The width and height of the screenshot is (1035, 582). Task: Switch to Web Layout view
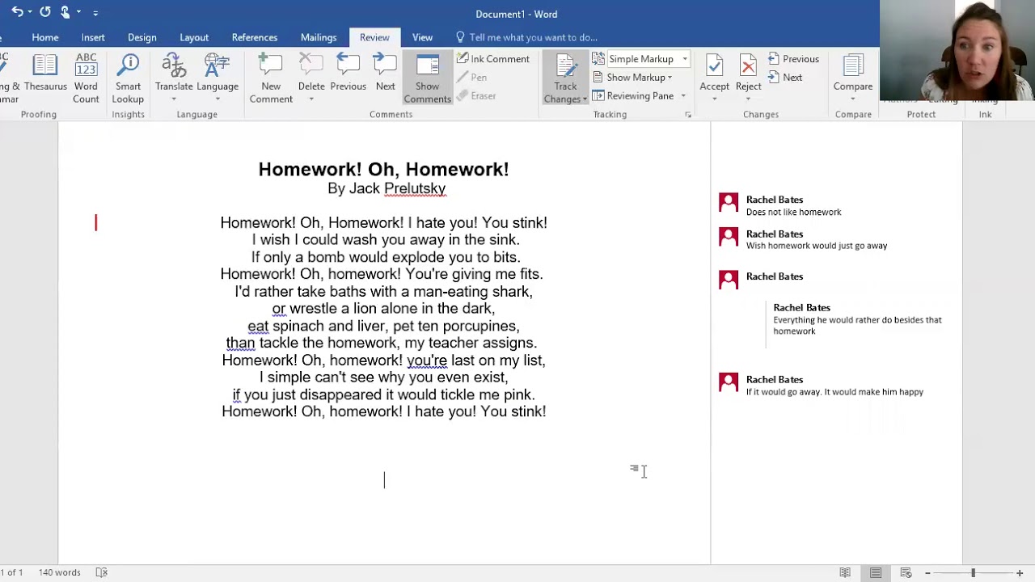tap(906, 572)
